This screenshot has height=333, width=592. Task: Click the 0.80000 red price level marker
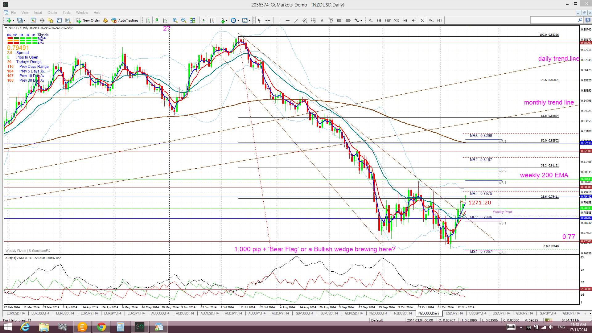point(586,187)
